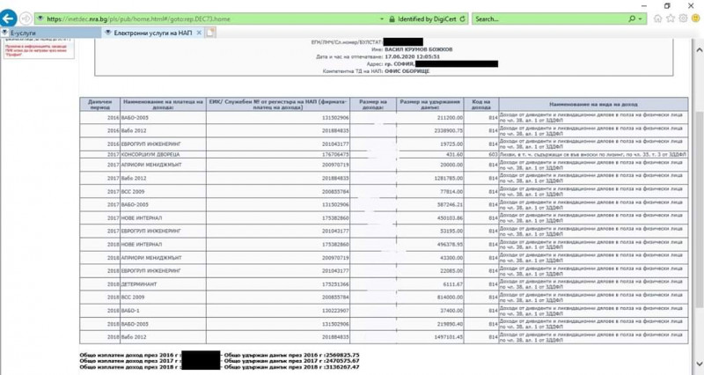
Task: Click the browser Back arrow button
Action: (12, 18)
